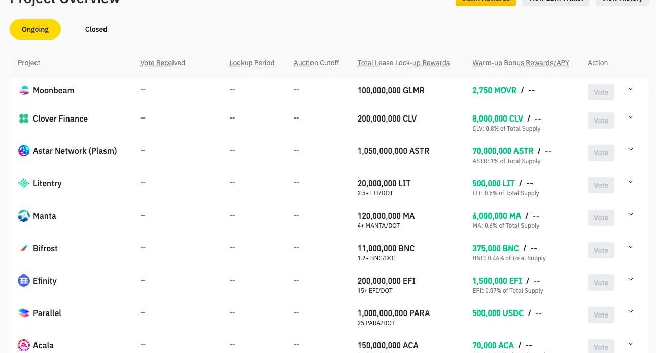
Task: Click the Moonbeam project logo icon
Action: click(24, 91)
